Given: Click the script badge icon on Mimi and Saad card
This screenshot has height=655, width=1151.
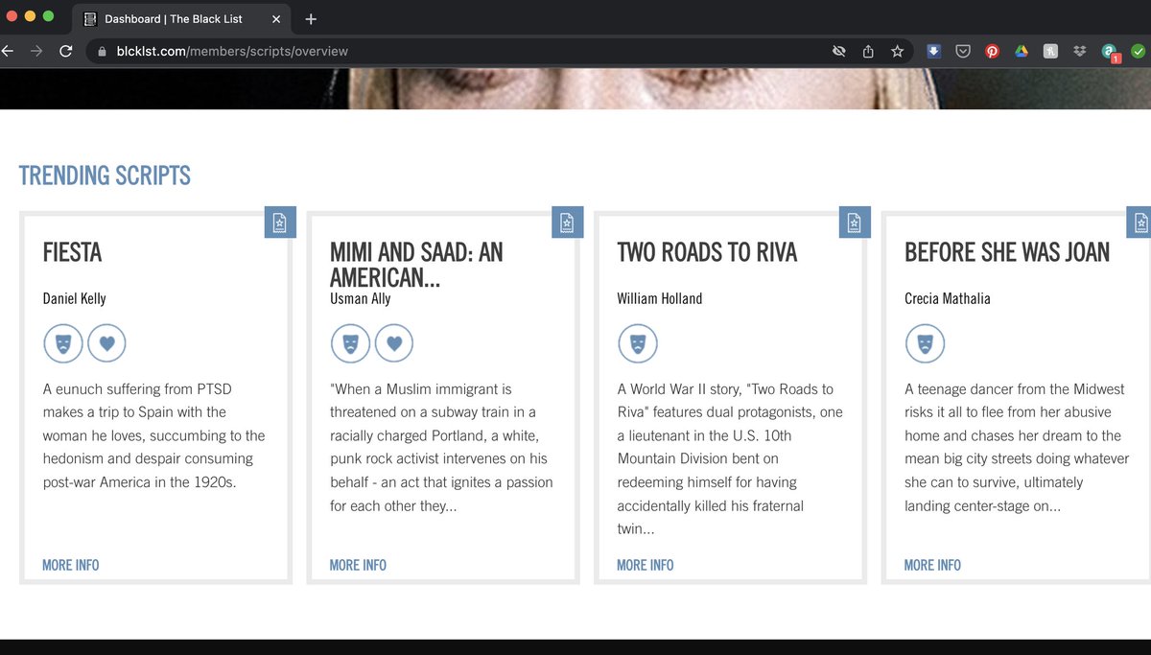Looking at the screenshot, I should pos(568,222).
